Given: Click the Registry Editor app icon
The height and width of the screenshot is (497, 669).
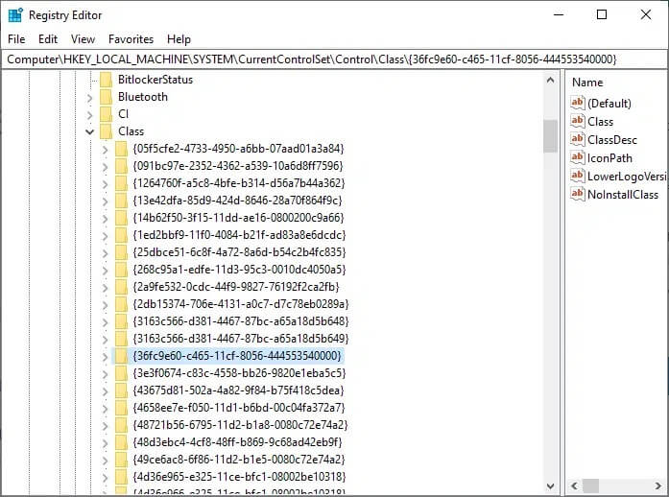Looking at the screenshot, I should (15, 15).
